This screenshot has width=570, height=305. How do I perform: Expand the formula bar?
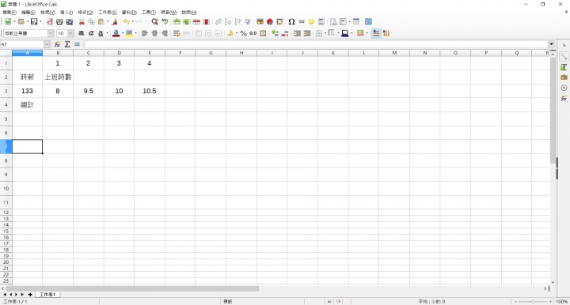click(552, 44)
